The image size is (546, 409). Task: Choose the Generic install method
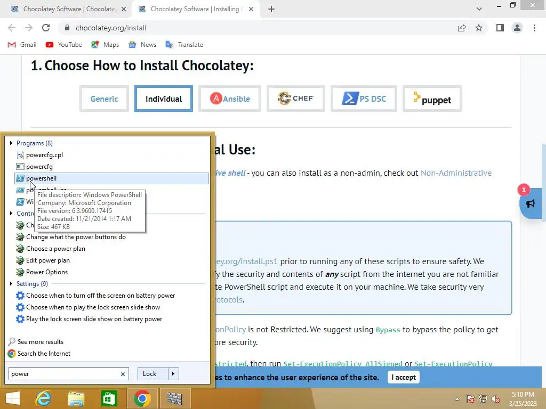[104, 99]
